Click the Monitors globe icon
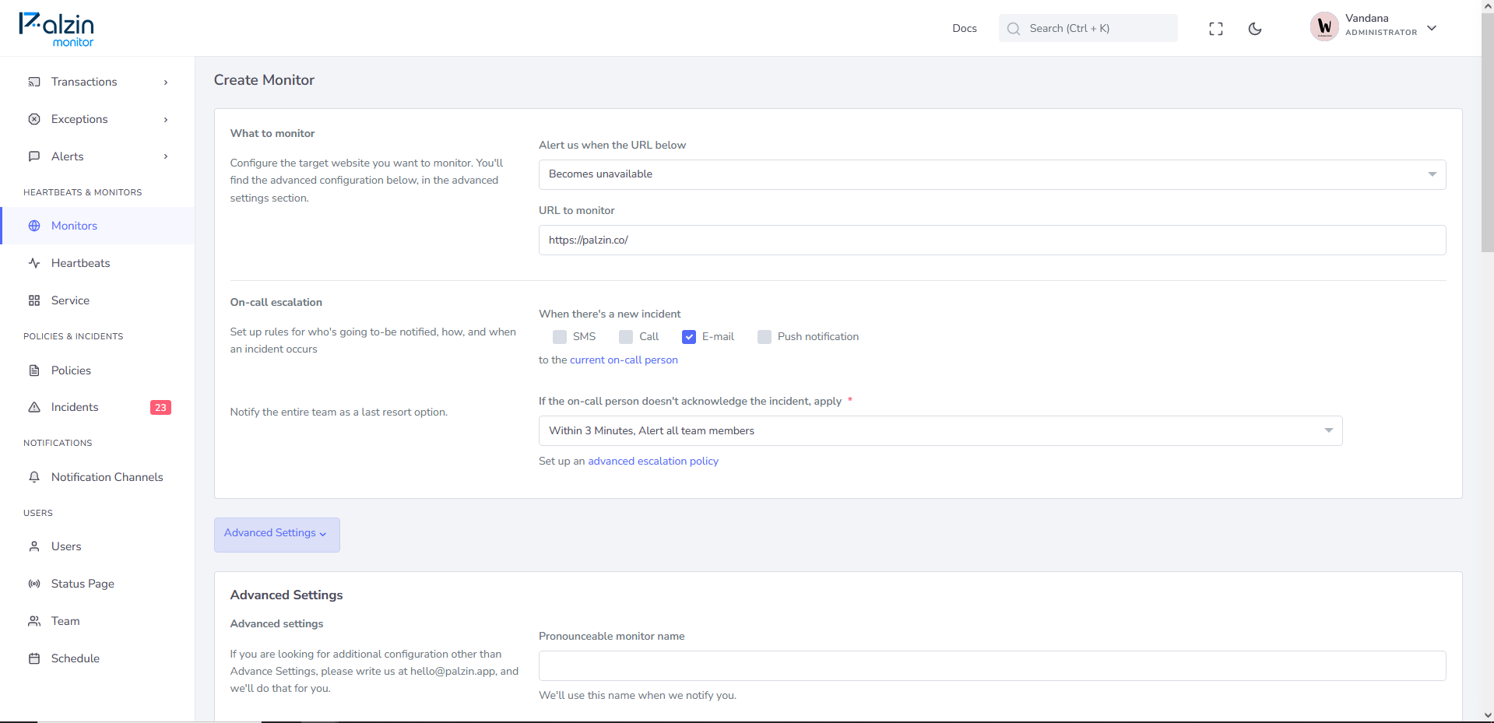 click(x=34, y=226)
